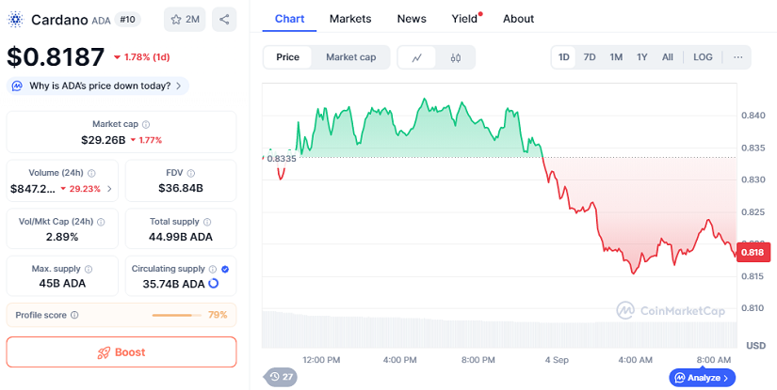The width and height of the screenshot is (777, 390).
Task: Click the Boost button
Action: pos(121,351)
